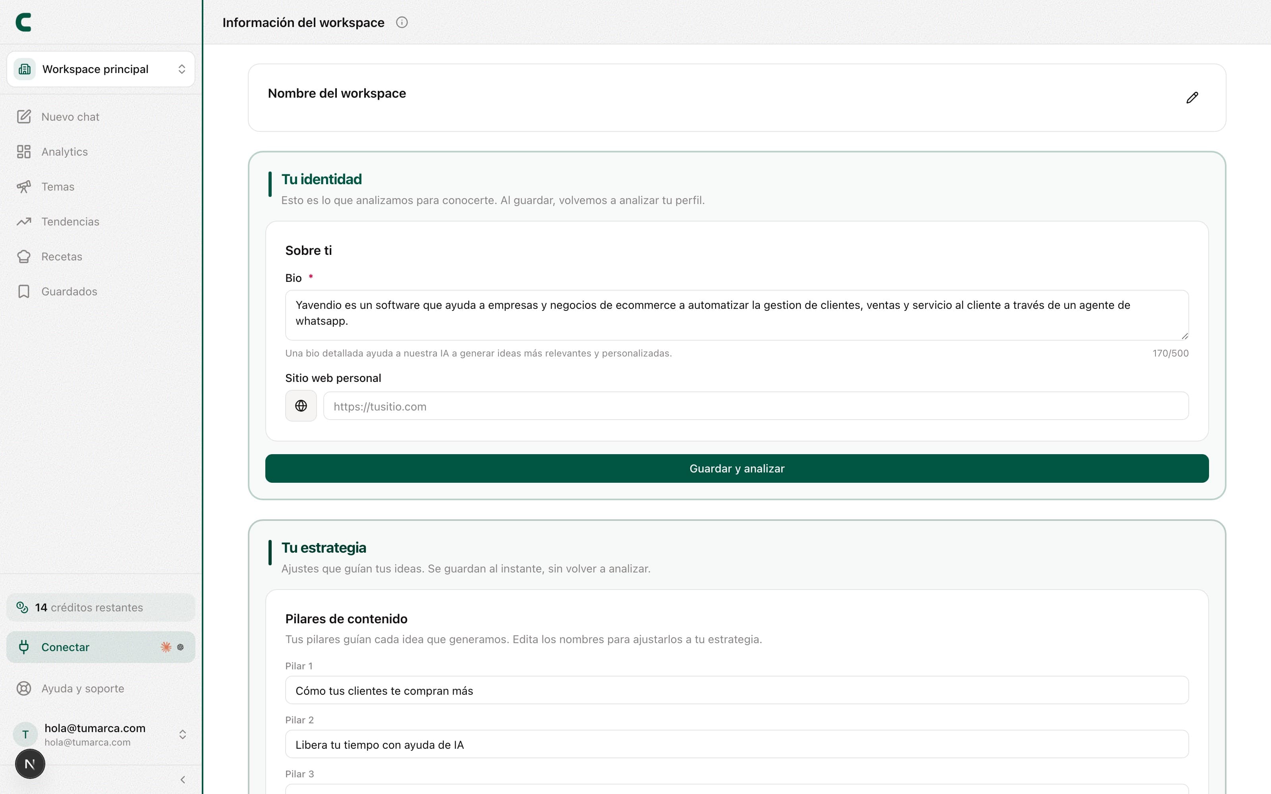Click the Pilar 1 input field
This screenshot has width=1271, height=794.
737,690
